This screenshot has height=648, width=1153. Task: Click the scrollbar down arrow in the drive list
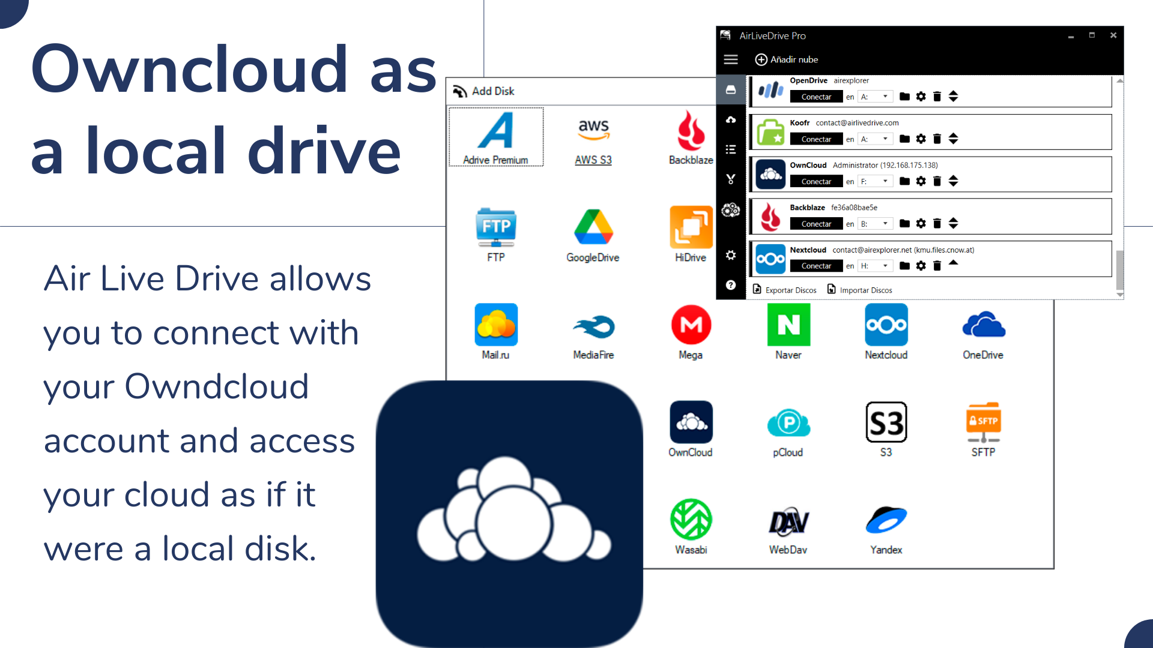point(1119,295)
